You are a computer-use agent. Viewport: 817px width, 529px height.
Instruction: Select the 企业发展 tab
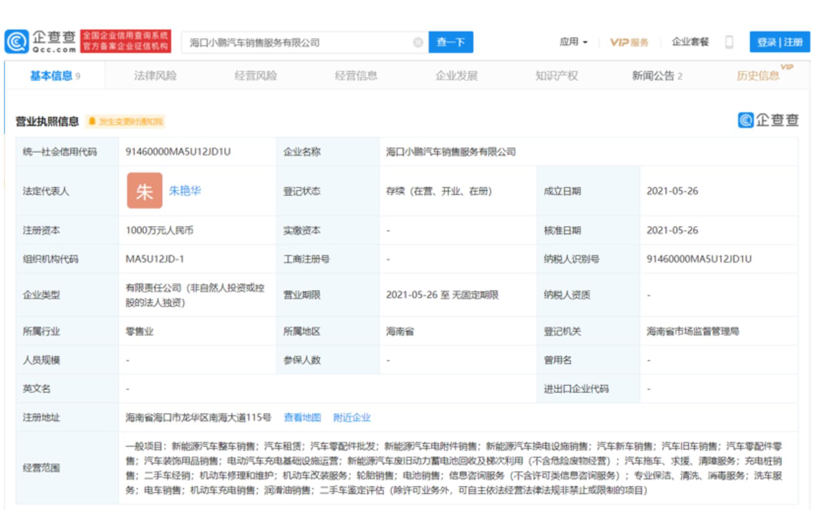pyautogui.click(x=456, y=76)
